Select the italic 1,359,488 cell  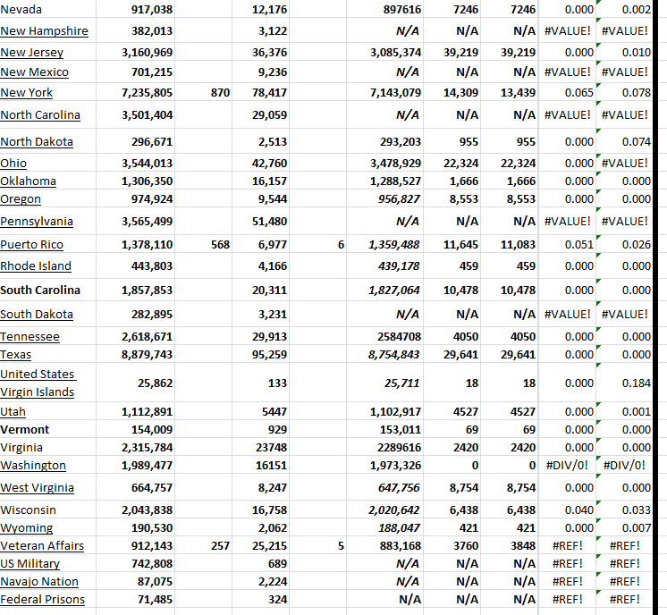click(385, 245)
